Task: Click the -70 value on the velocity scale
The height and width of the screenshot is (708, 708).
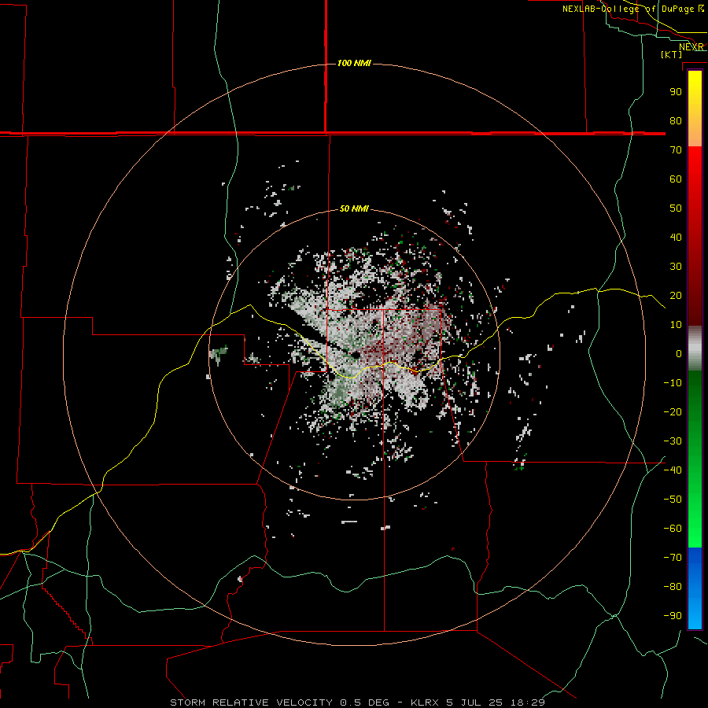Action: 673,557
